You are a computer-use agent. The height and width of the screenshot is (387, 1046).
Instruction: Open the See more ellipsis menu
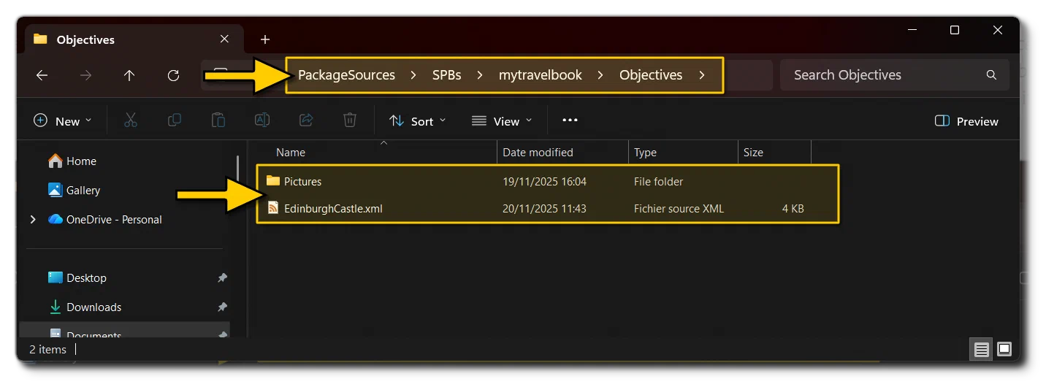click(x=570, y=120)
